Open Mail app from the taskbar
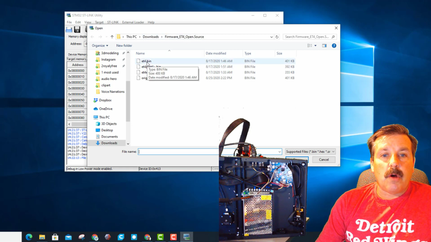431x242 pixels. tap(69, 237)
